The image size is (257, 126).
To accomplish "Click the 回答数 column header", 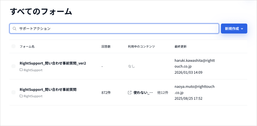I will tap(106, 47).
